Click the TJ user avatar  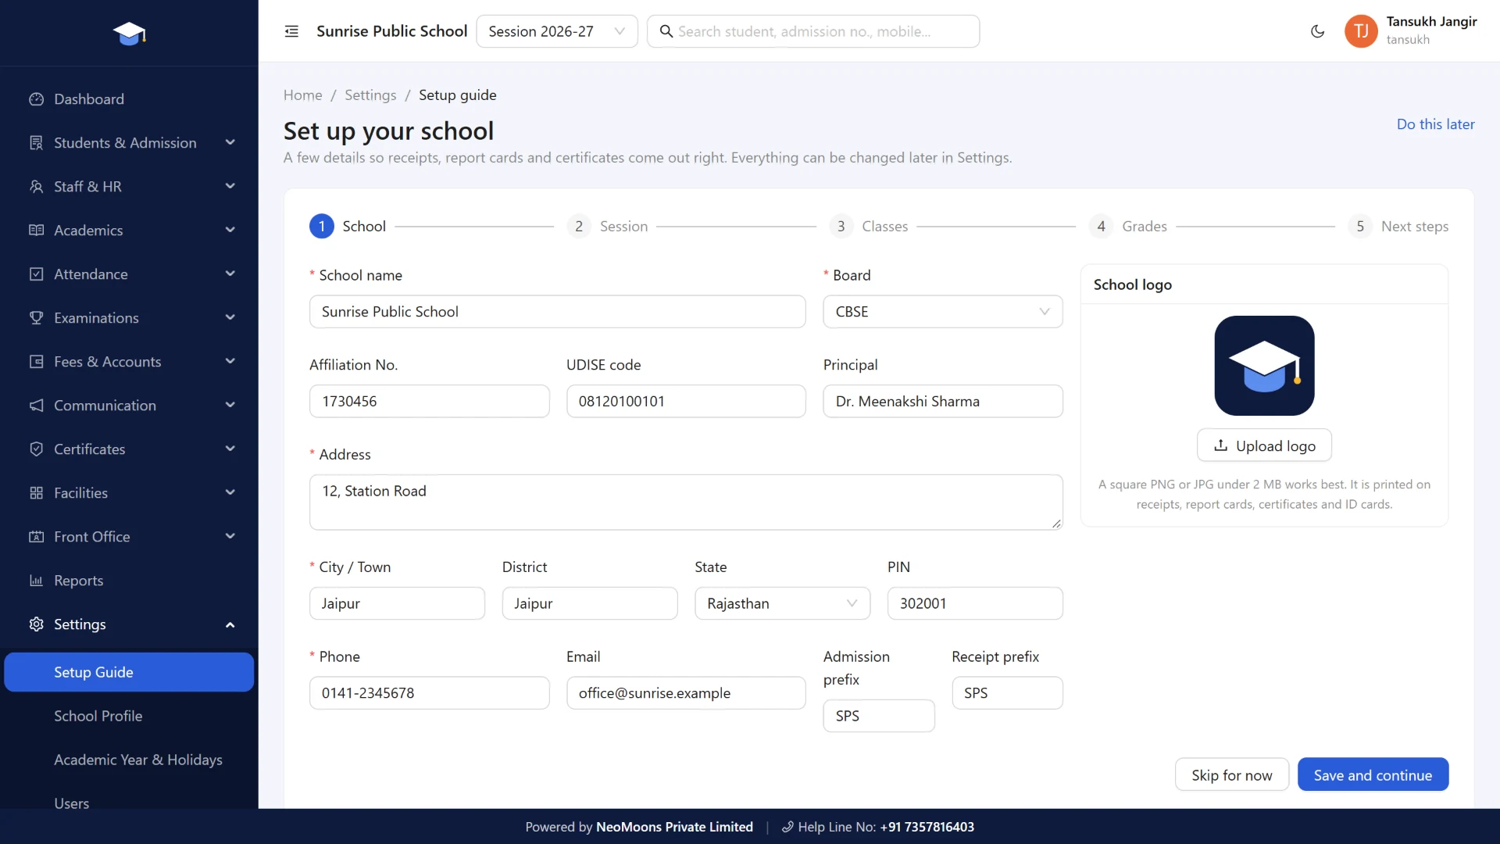pyautogui.click(x=1361, y=31)
